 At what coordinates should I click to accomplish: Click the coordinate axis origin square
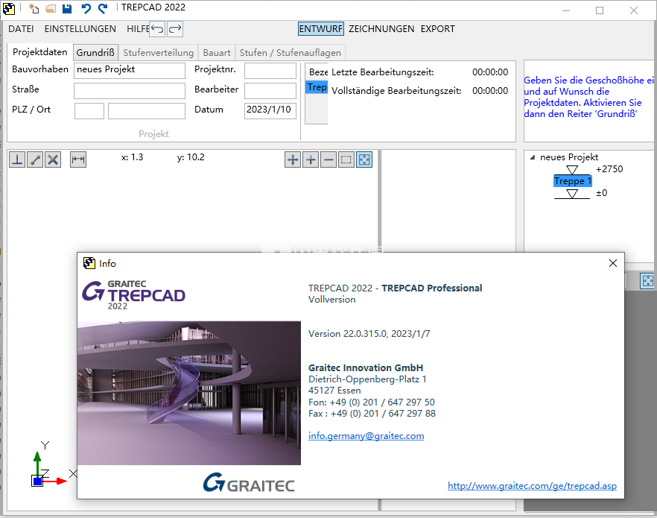tap(37, 481)
